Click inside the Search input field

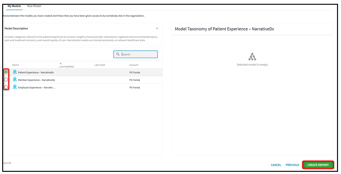(137, 54)
